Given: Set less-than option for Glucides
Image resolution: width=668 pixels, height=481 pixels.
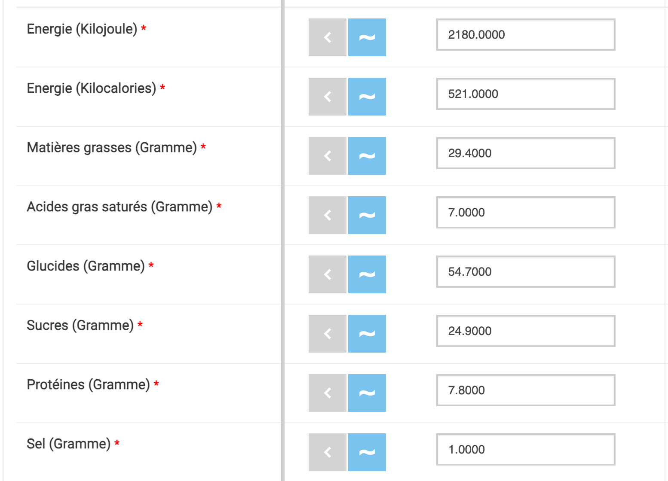Looking at the screenshot, I should 328,274.
